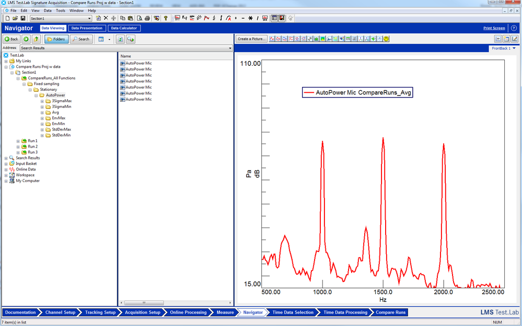522x326 pixels.
Task: Click the Paste clipboard icon
Action: (x=131, y=18)
